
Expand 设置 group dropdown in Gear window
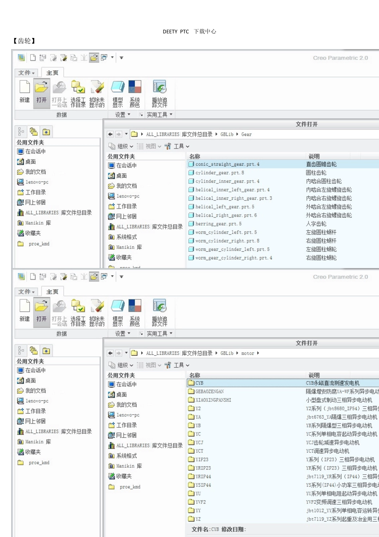pos(123,115)
